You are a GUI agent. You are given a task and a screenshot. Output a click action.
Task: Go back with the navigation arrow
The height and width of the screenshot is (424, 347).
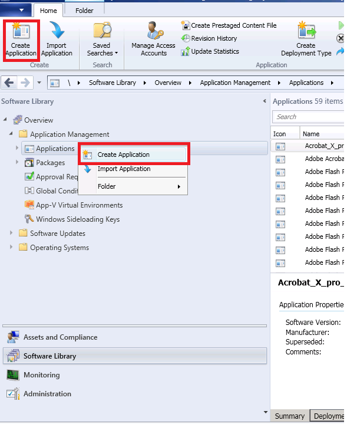click(9, 83)
